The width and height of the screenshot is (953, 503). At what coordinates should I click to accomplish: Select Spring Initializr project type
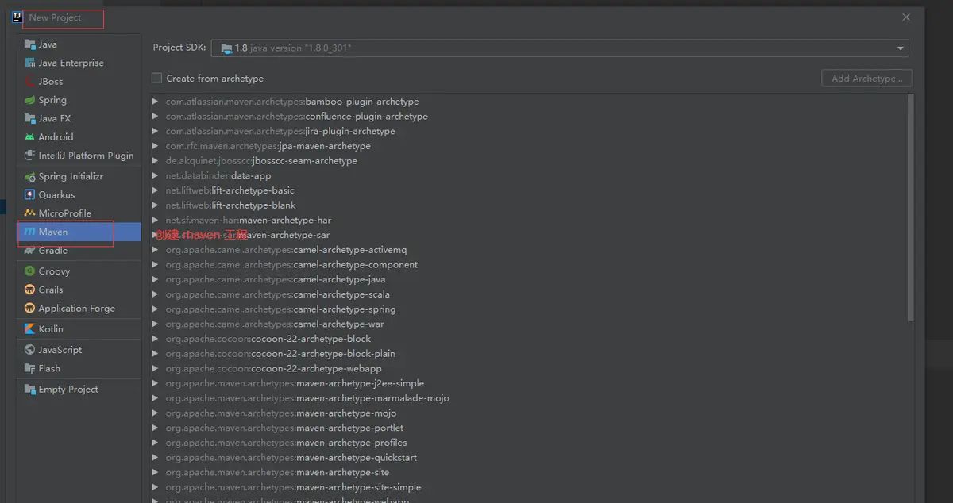click(x=71, y=176)
